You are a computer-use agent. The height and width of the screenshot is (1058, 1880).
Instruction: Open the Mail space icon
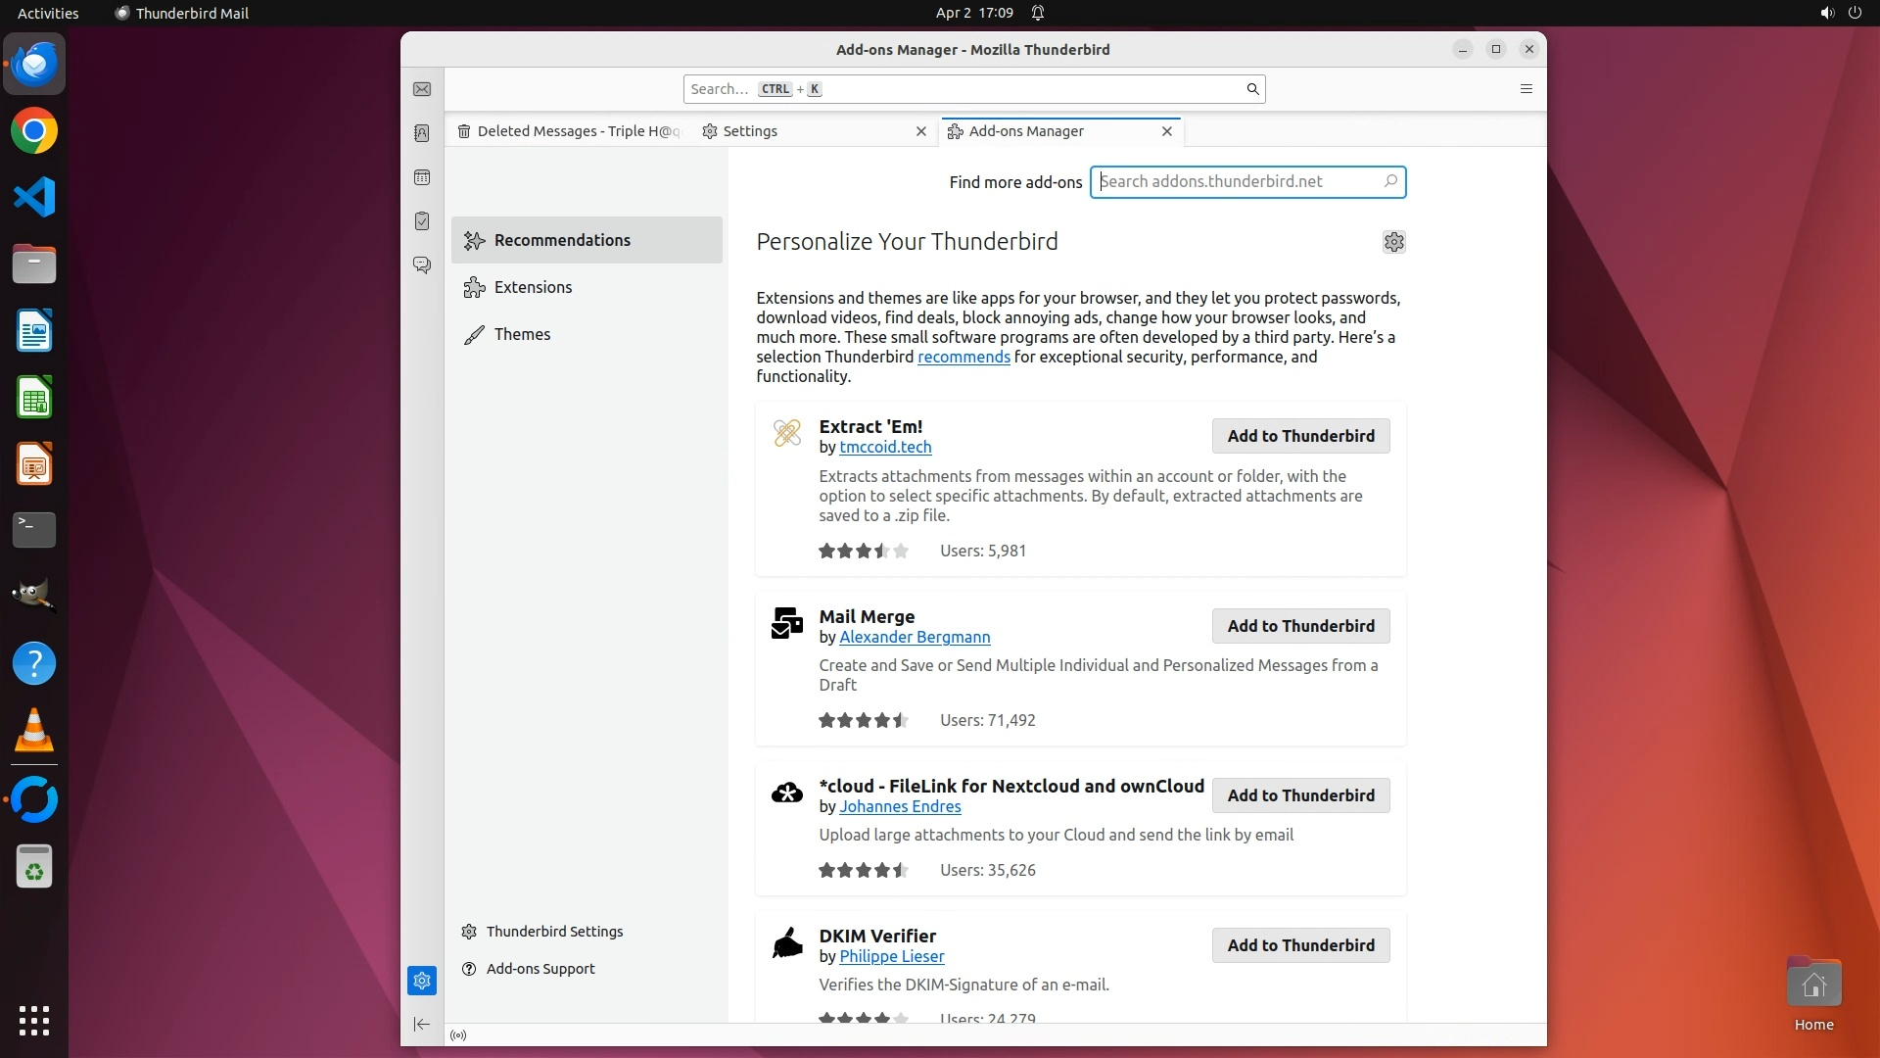pos(422,89)
